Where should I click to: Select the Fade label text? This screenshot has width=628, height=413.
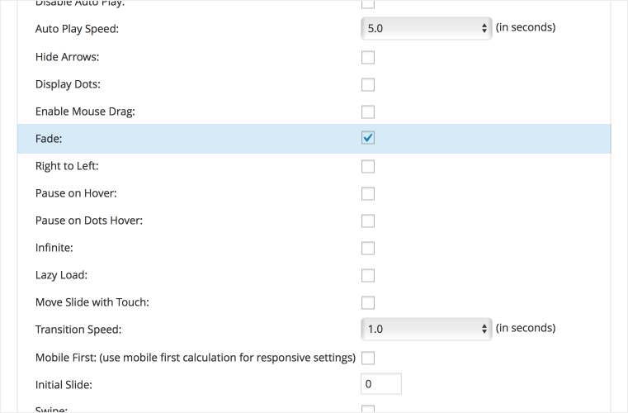coord(49,139)
